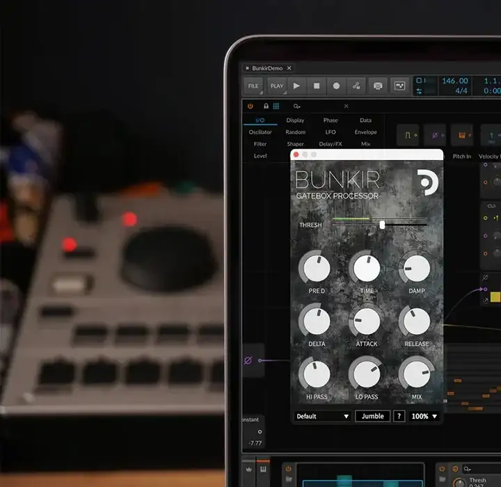
Task: Open the Shaper module category
Action: pos(295,144)
